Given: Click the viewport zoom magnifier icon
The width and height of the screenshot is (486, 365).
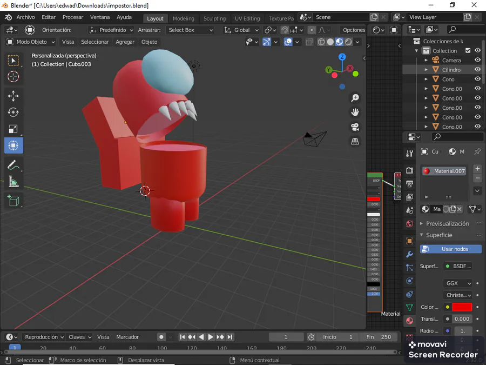Looking at the screenshot, I should pos(355,98).
